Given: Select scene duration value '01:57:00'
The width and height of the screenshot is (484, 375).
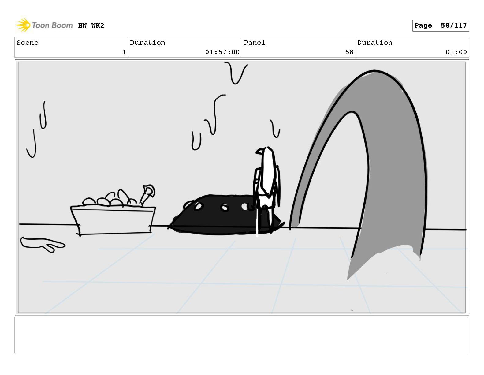Looking at the screenshot, I should click(222, 52).
